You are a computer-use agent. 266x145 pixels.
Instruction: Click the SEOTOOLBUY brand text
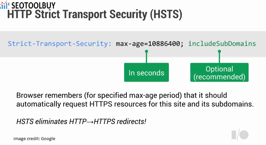(x=33, y=6)
